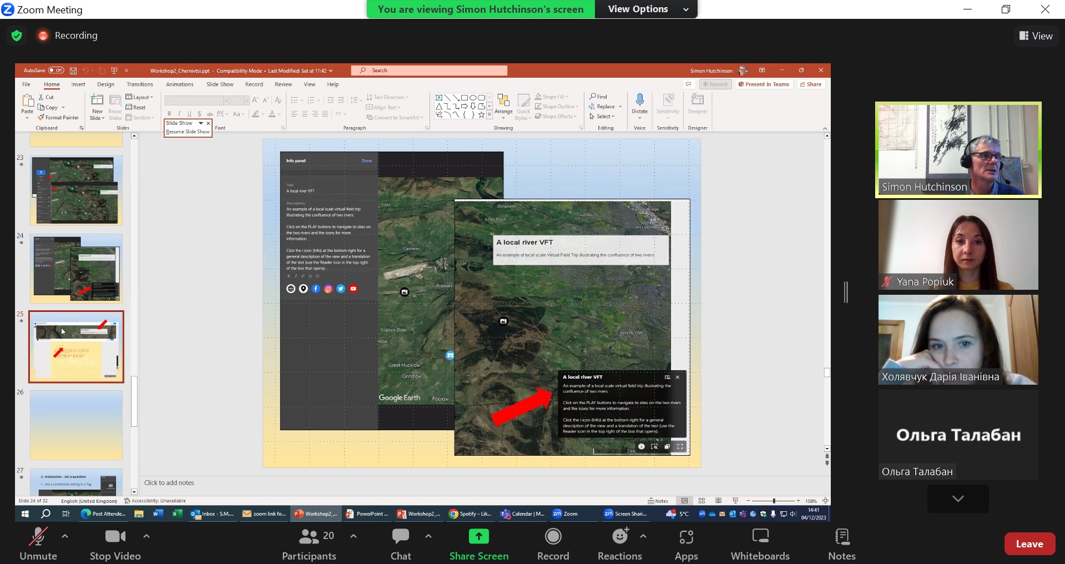Switch to the Transitions tab
Screen dimensions: 1065x564
[140, 84]
